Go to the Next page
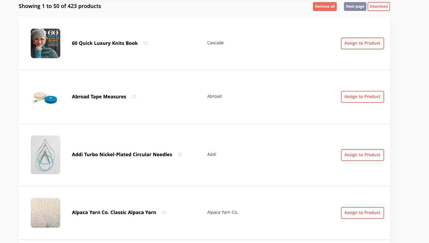This screenshot has height=243, width=429. (355, 6)
